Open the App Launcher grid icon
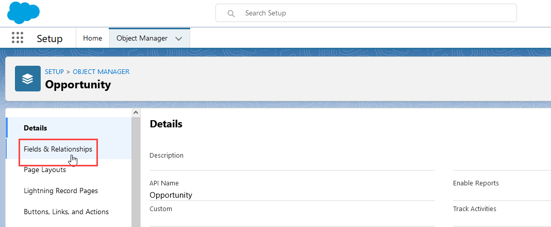The width and height of the screenshot is (551, 227). pos(18,38)
